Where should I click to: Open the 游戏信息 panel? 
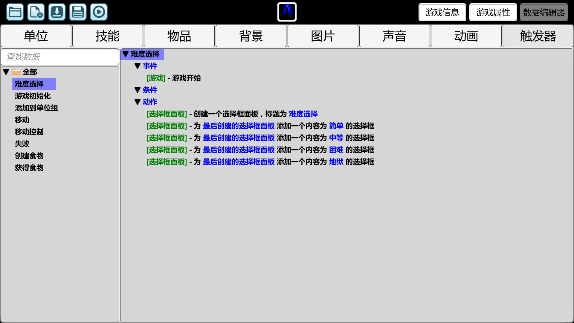pos(442,12)
